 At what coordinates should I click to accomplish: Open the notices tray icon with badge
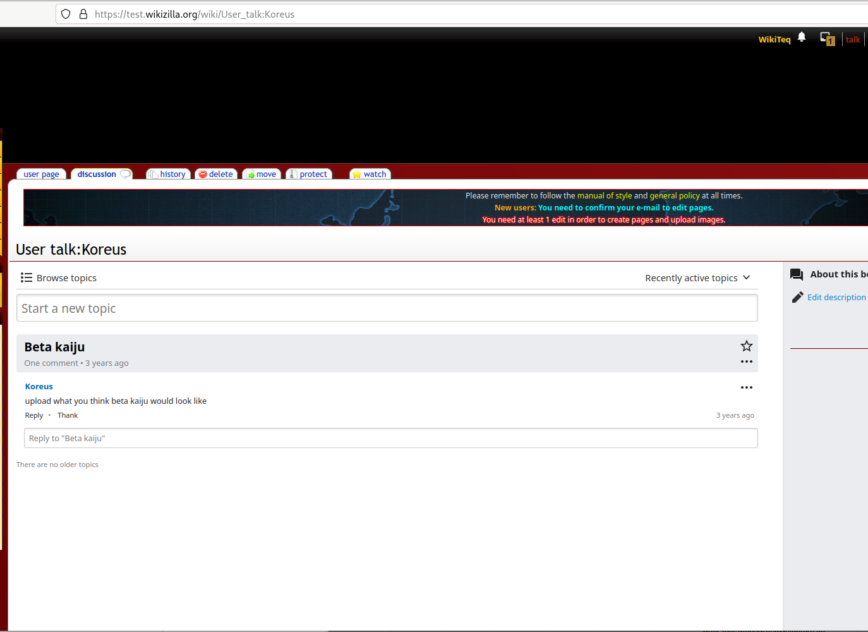[x=828, y=39]
